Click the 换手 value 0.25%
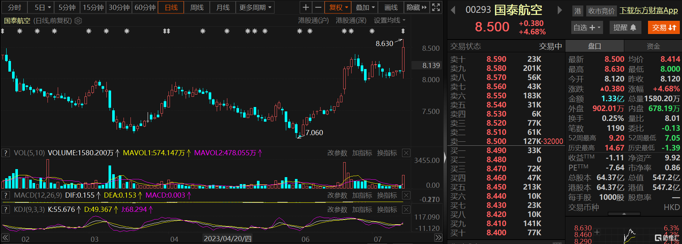The width and height of the screenshot is (682, 244). pos(613,118)
